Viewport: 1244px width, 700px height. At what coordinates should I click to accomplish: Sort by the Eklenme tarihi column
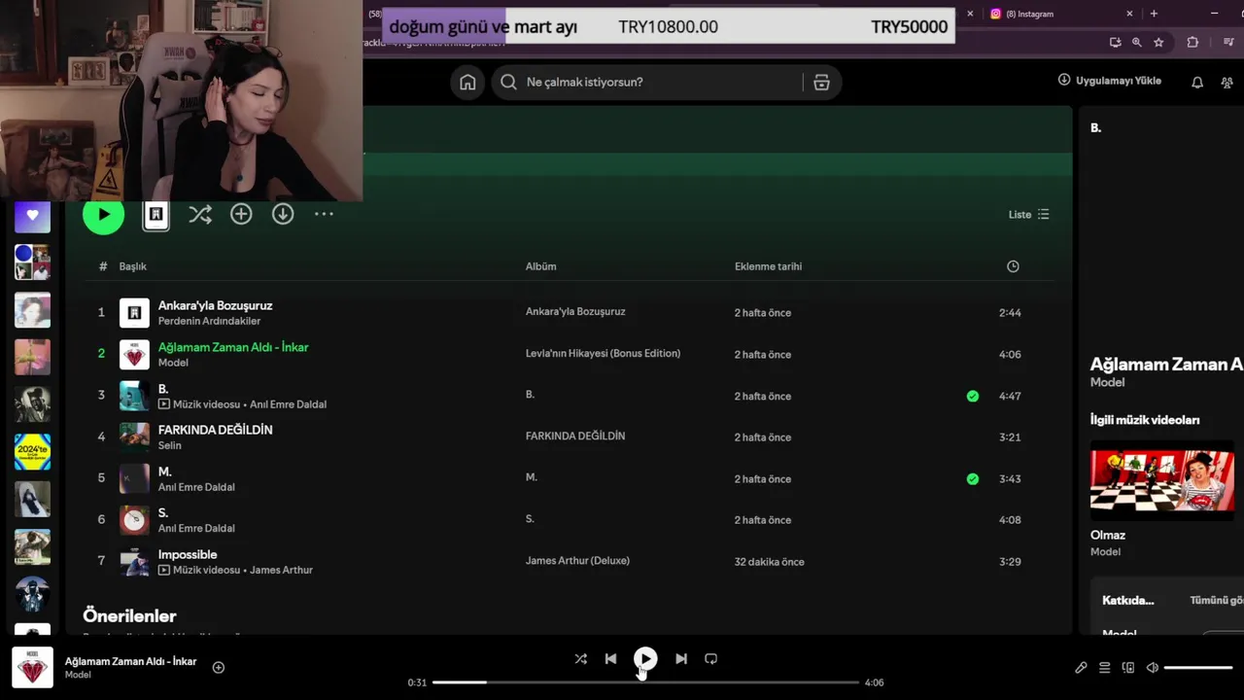tap(768, 266)
